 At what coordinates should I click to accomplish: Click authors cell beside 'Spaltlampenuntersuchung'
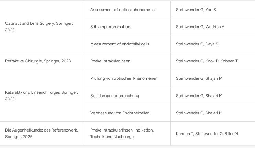pos(199,95)
